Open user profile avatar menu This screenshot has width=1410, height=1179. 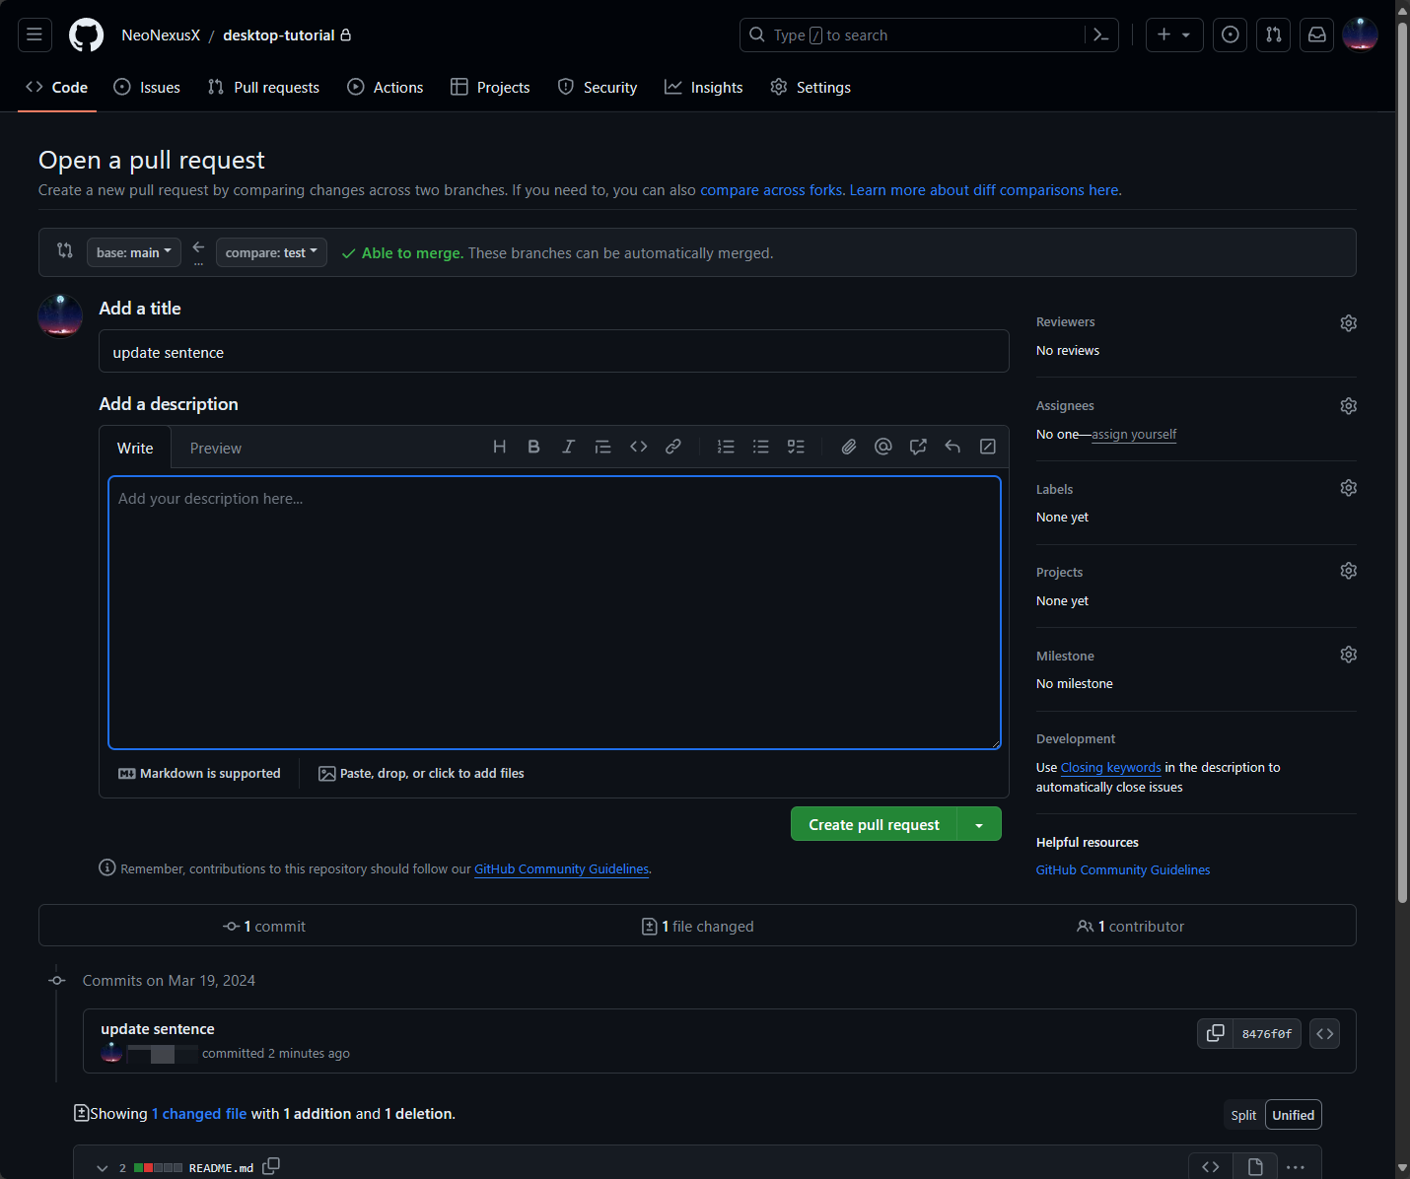click(x=1360, y=35)
